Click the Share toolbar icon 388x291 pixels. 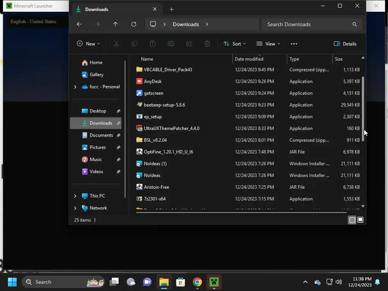point(189,44)
